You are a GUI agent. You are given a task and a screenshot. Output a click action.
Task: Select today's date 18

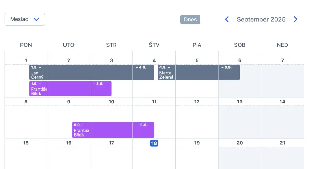(x=154, y=143)
